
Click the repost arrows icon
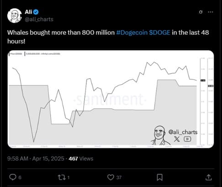[62, 177]
